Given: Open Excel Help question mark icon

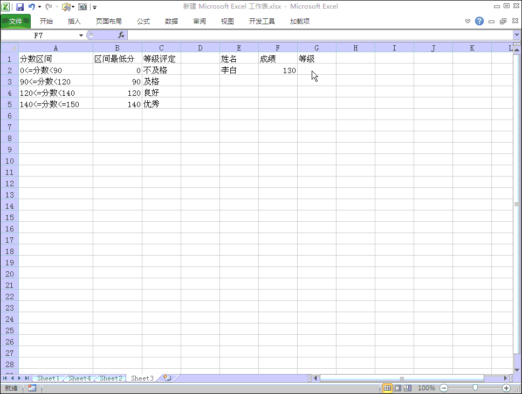Looking at the screenshot, I should (479, 22).
